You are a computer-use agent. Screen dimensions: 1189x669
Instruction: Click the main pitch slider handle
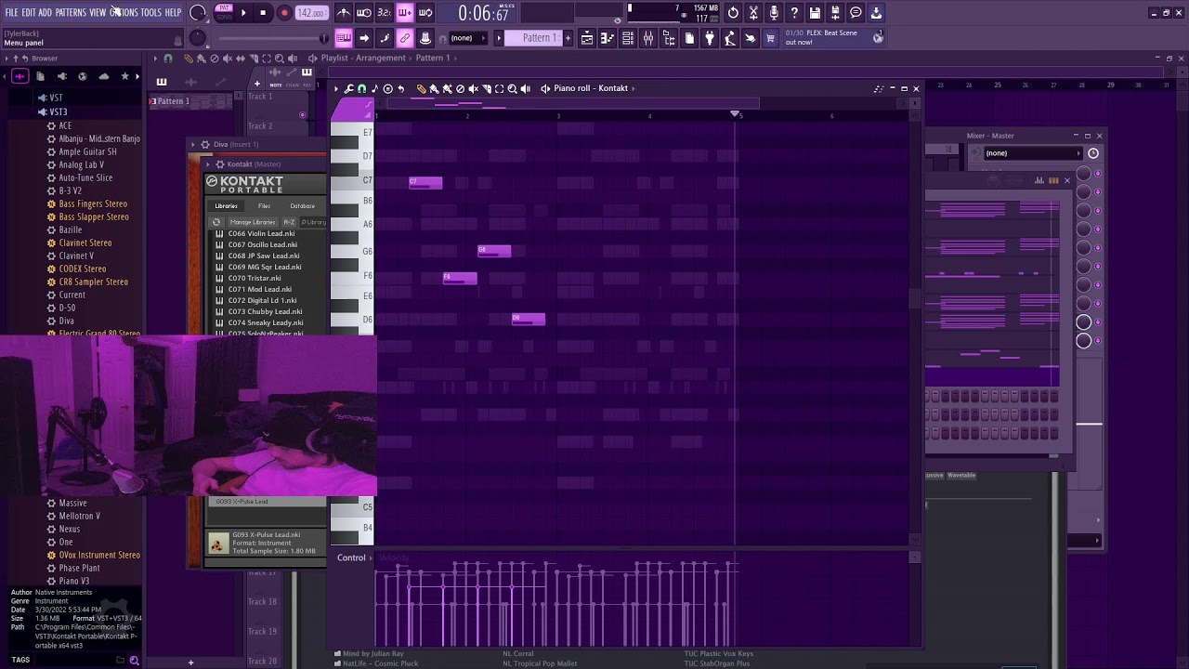pos(324,38)
